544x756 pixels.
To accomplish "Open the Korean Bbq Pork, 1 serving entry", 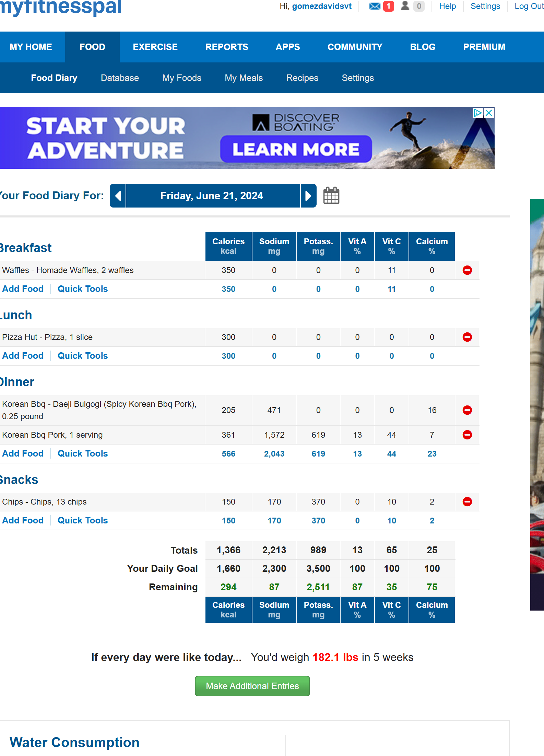I will (x=52, y=435).
